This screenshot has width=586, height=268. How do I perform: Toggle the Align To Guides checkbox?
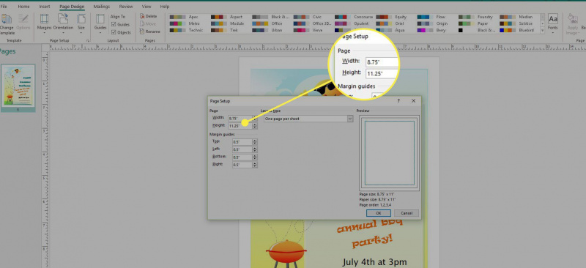[114, 25]
